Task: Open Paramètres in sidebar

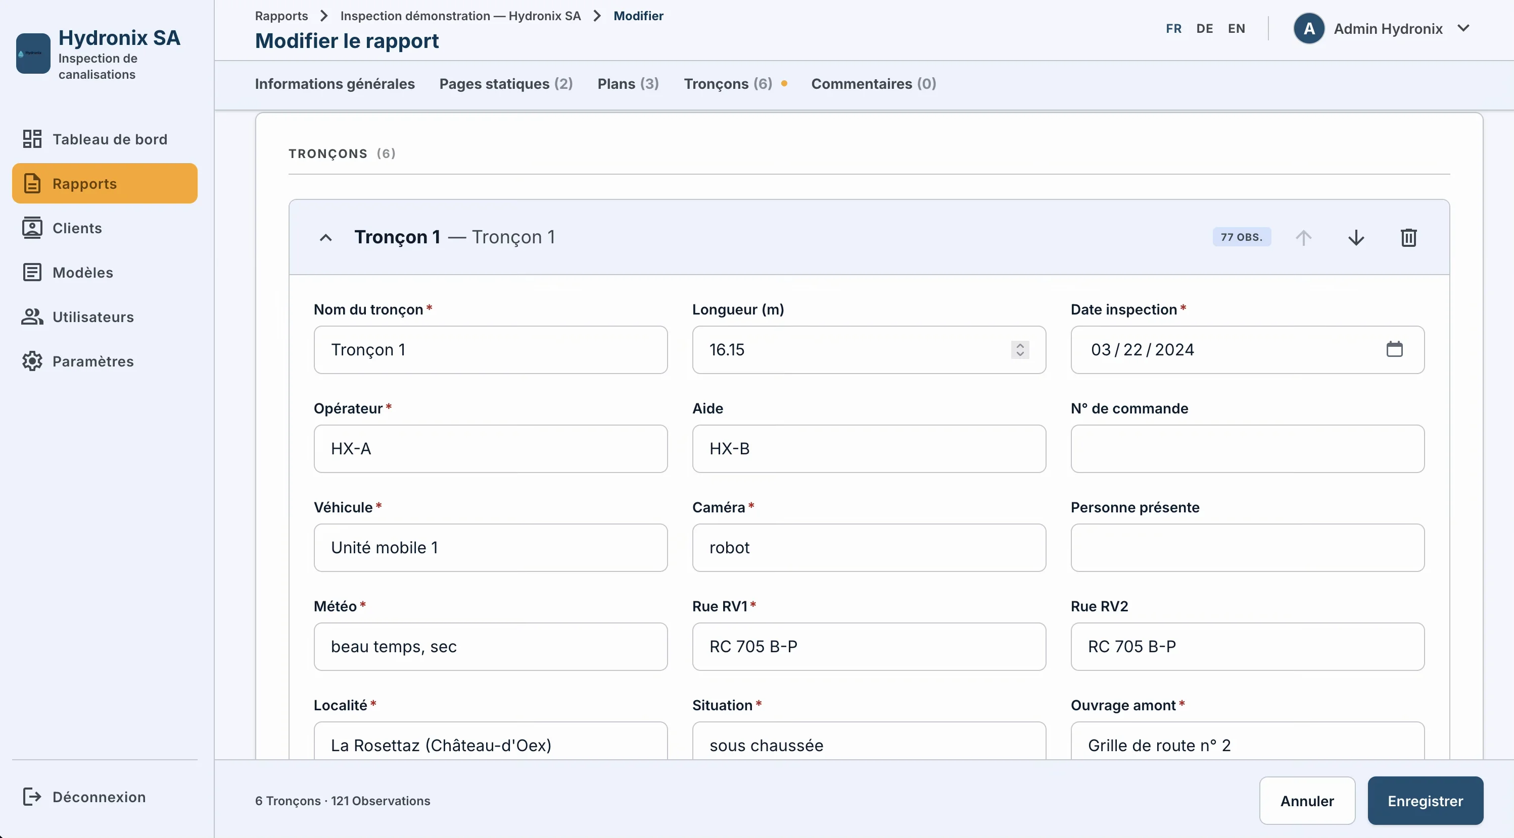Action: (105, 361)
